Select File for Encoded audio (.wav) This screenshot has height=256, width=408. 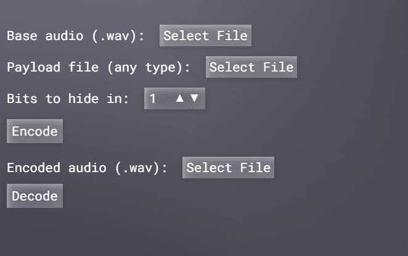[228, 168]
